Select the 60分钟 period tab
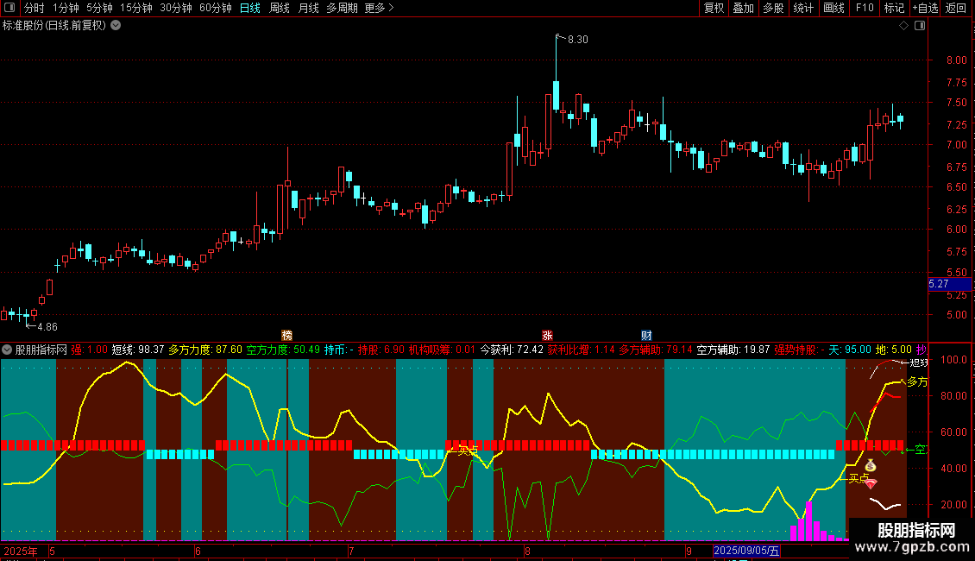This screenshot has width=975, height=561. coord(216,8)
